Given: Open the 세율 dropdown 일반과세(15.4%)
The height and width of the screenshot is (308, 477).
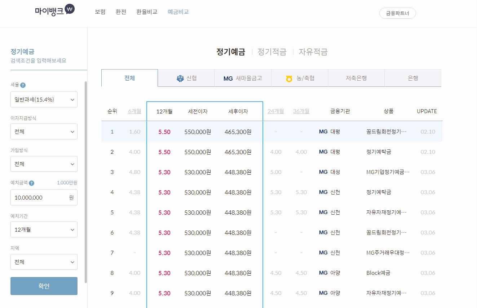Looking at the screenshot, I should click(44, 99).
